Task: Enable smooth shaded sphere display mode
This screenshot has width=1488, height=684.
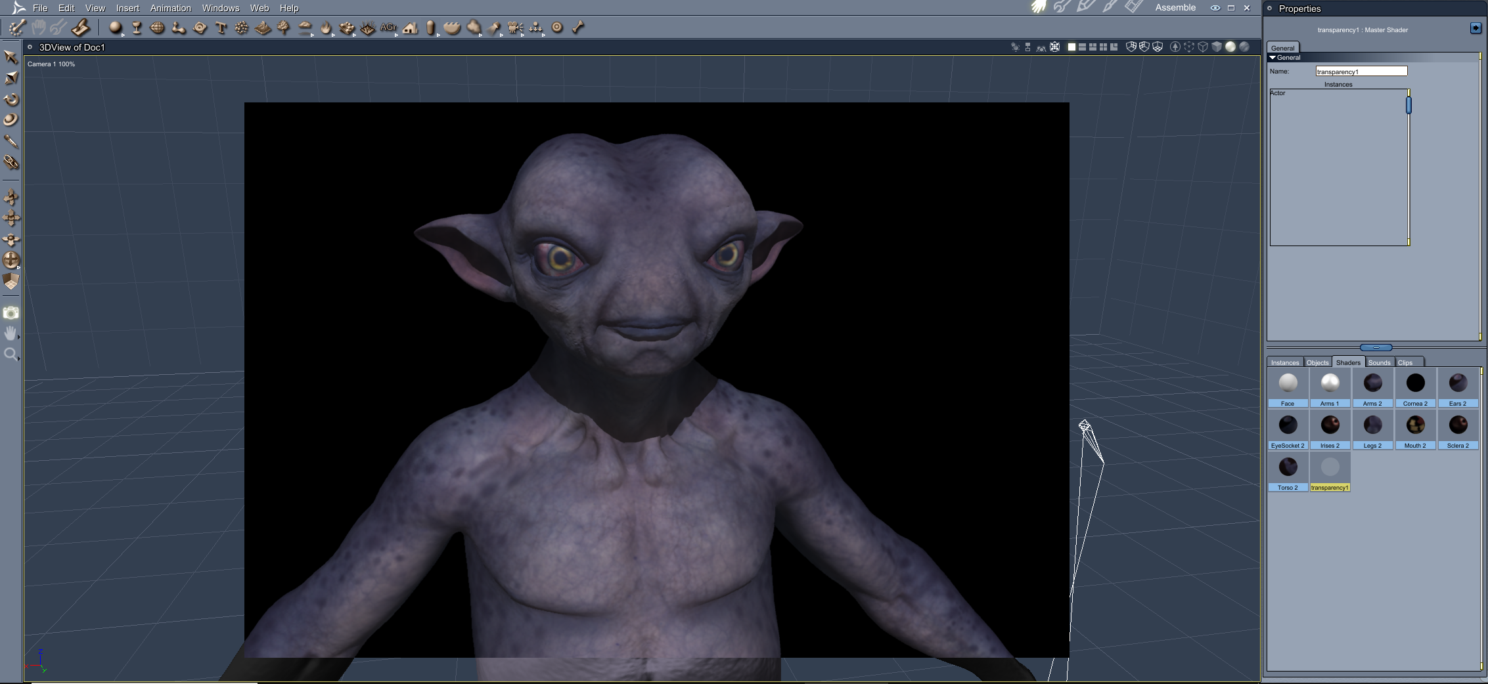Action: tap(1230, 47)
